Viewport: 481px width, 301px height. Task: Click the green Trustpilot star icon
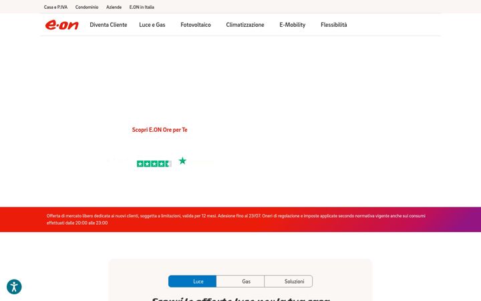(x=182, y=161)
